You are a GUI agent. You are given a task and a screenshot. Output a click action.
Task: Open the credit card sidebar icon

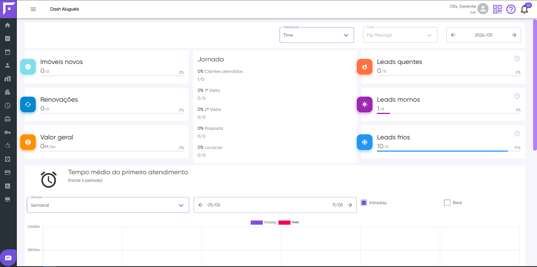(7, 173)
